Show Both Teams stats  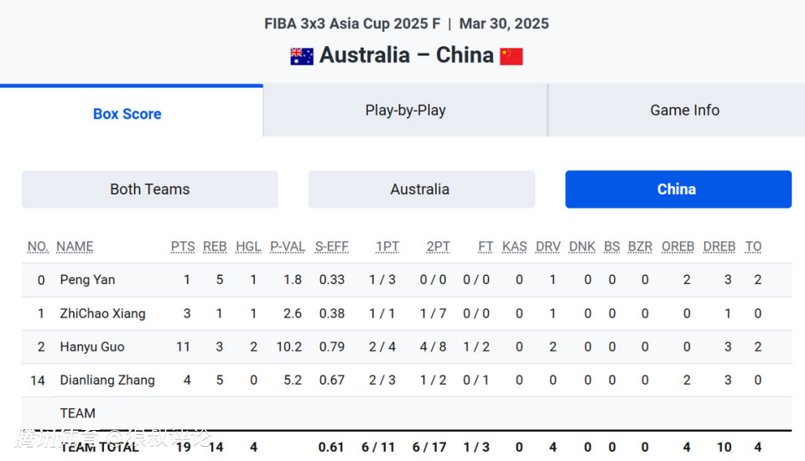(149, 189)
